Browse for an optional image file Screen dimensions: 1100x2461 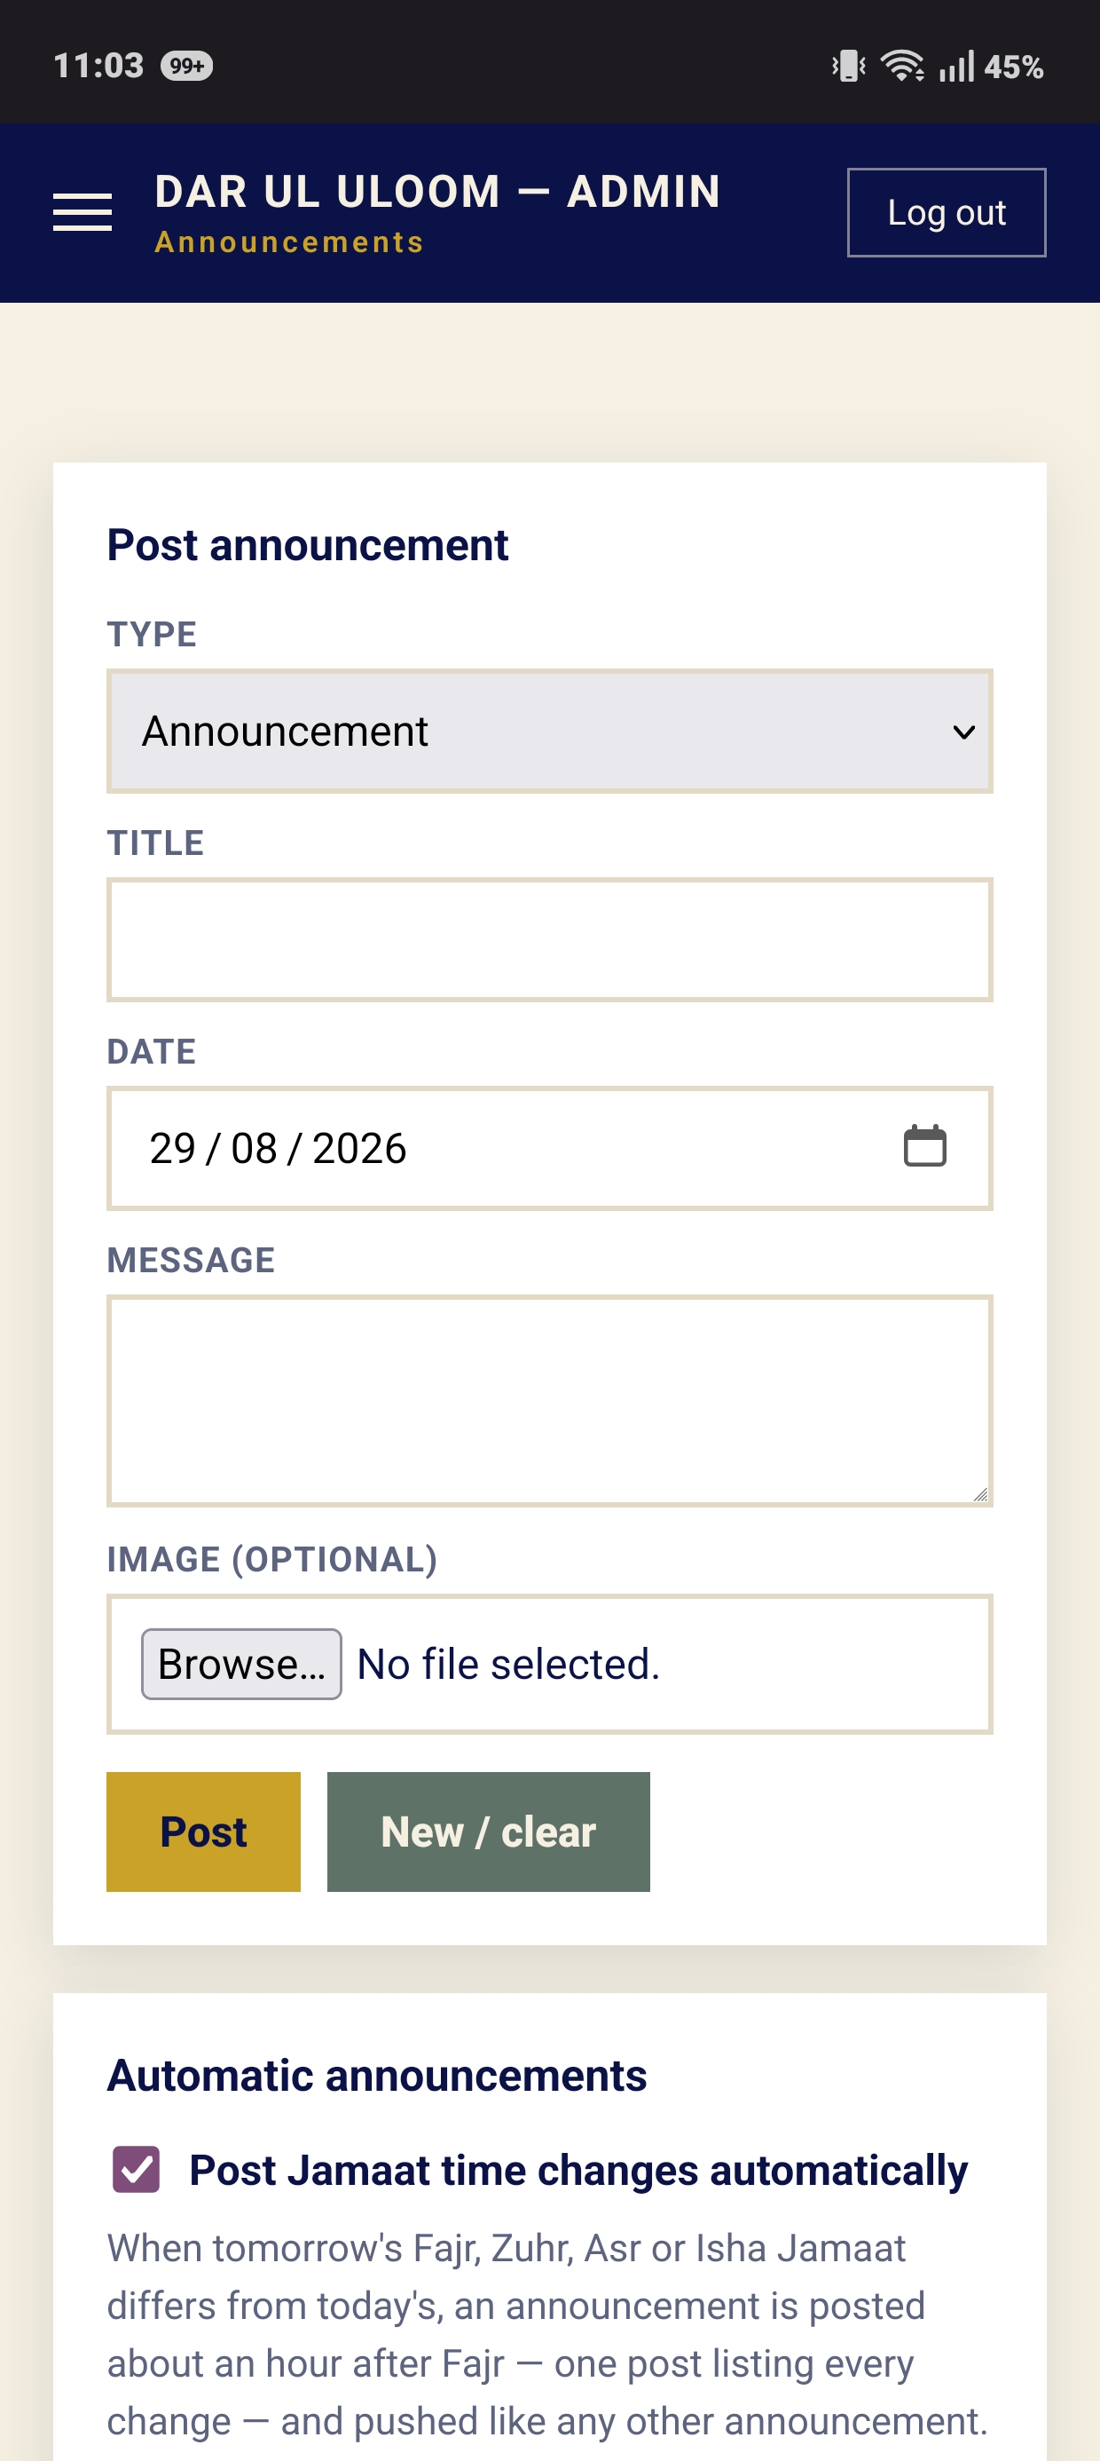241,1665
